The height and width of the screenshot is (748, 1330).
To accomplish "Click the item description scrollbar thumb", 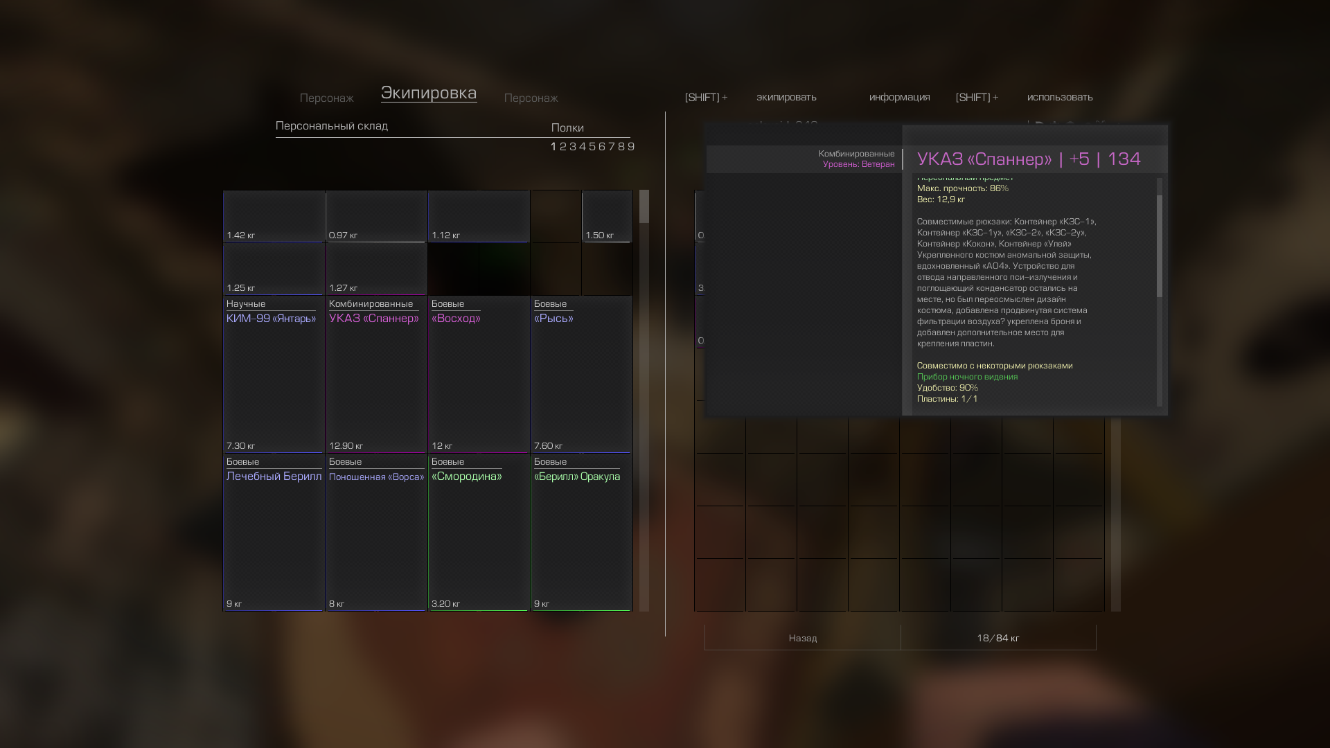I will [x=1160, y=246].
